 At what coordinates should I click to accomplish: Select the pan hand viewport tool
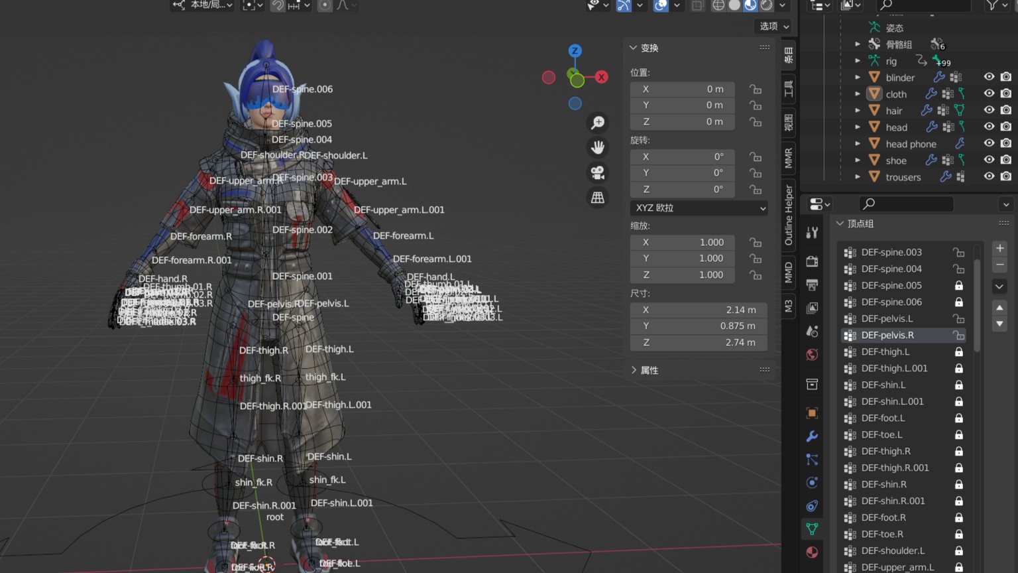598,147
